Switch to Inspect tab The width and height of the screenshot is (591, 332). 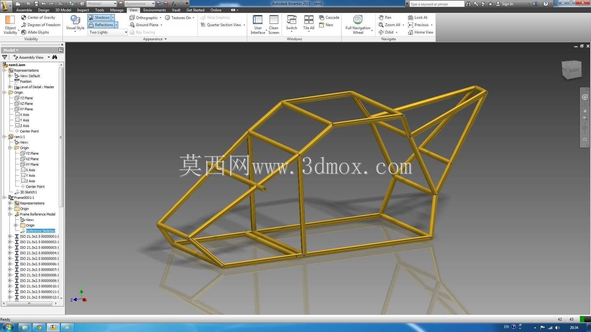[83, 10]
